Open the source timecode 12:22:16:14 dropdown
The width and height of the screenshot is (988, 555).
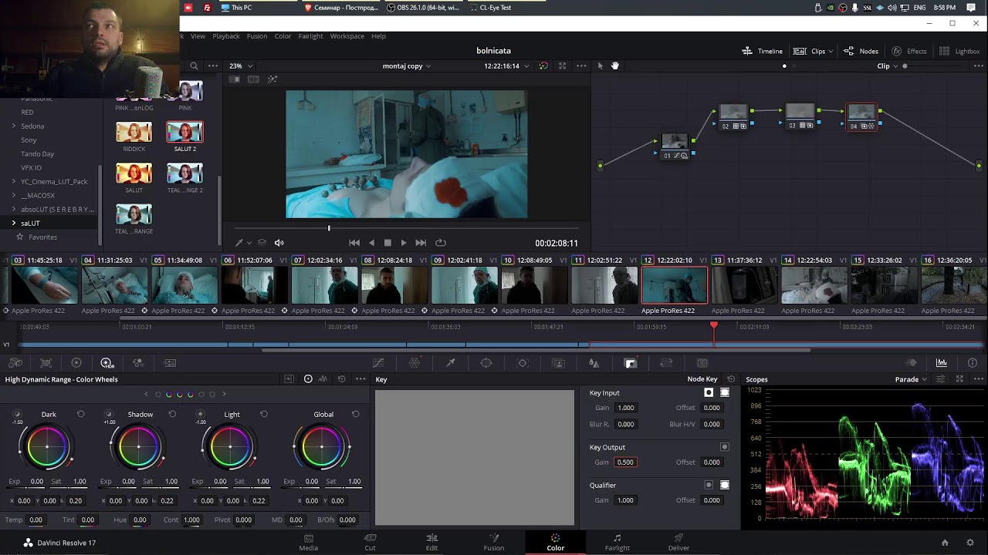pyautogui.click(x=506, y=66)
